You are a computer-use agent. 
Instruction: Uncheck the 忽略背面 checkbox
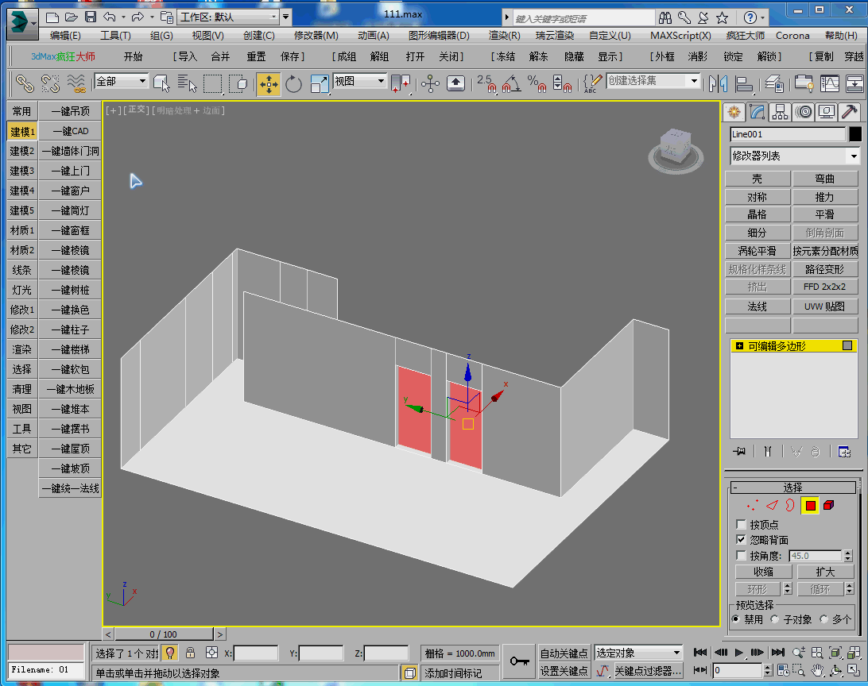(x=742, y=540)
